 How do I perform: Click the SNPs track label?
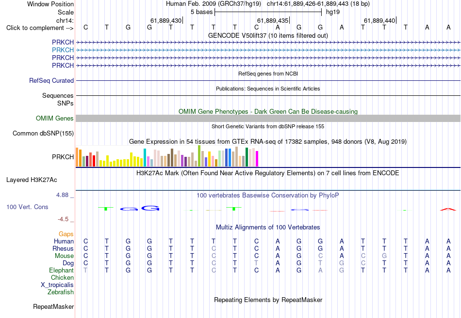pyautogui.click(x=66, y=103)
